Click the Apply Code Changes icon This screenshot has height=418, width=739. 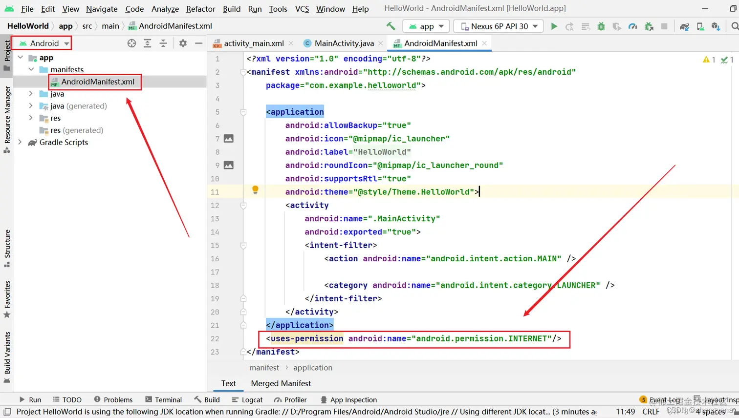click(586, 26)
